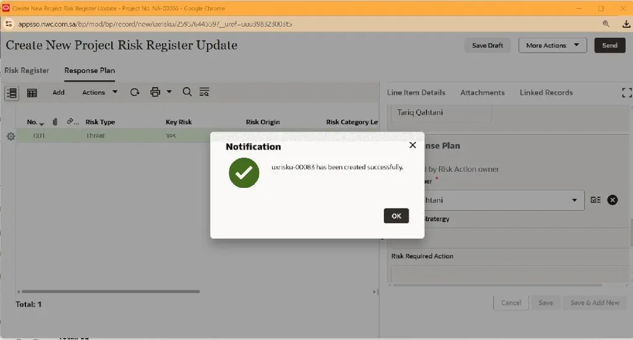
Task: Click the Risk Required Action text field
Action: [509, 274]
